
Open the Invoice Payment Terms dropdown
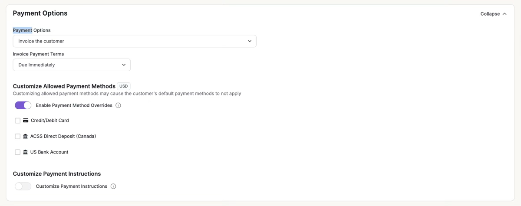coord(72,65)
